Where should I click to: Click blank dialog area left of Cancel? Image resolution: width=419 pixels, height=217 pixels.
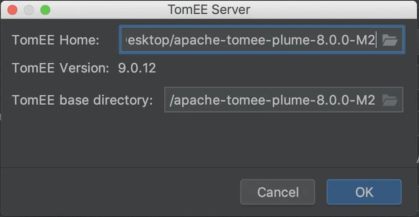click(x=126, y=192)
